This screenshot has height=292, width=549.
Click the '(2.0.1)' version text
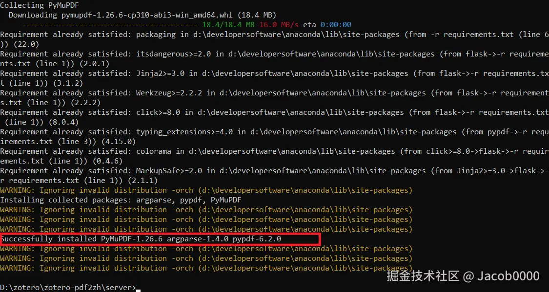pos(94,64)
